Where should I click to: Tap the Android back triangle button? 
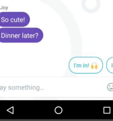(x=10, y=110)
